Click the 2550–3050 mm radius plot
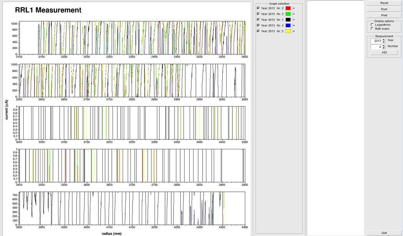The width and height of the screenshot is (403, 236). tap(132, 80)
